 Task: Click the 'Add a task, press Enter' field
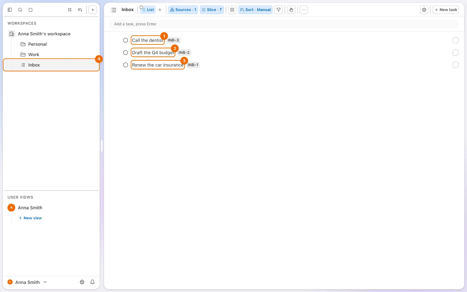[x=284, y=24]
